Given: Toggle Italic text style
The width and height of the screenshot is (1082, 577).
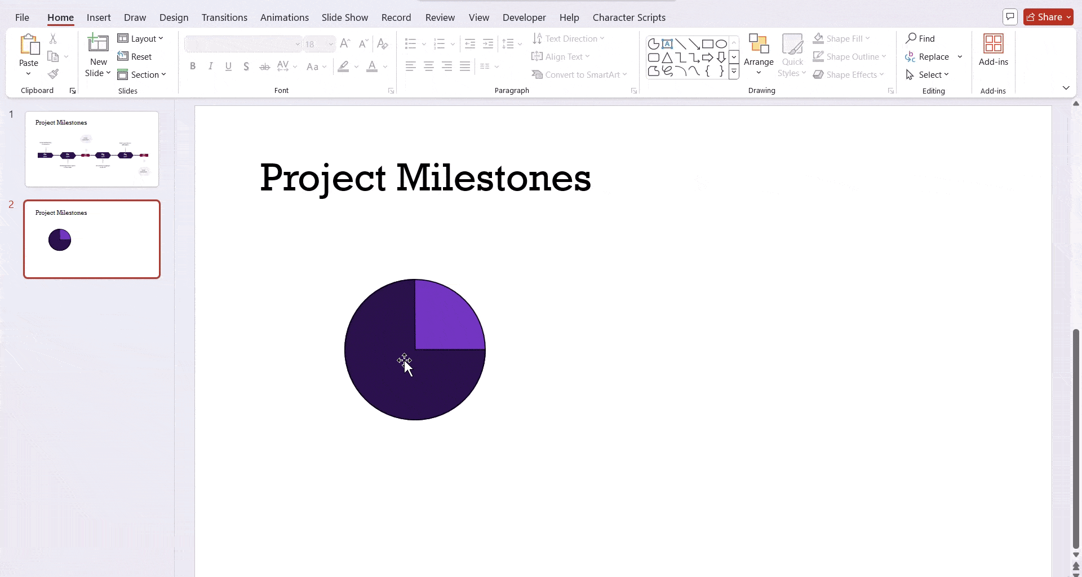Looking at the screenshot, I should [x=211, y=66].
